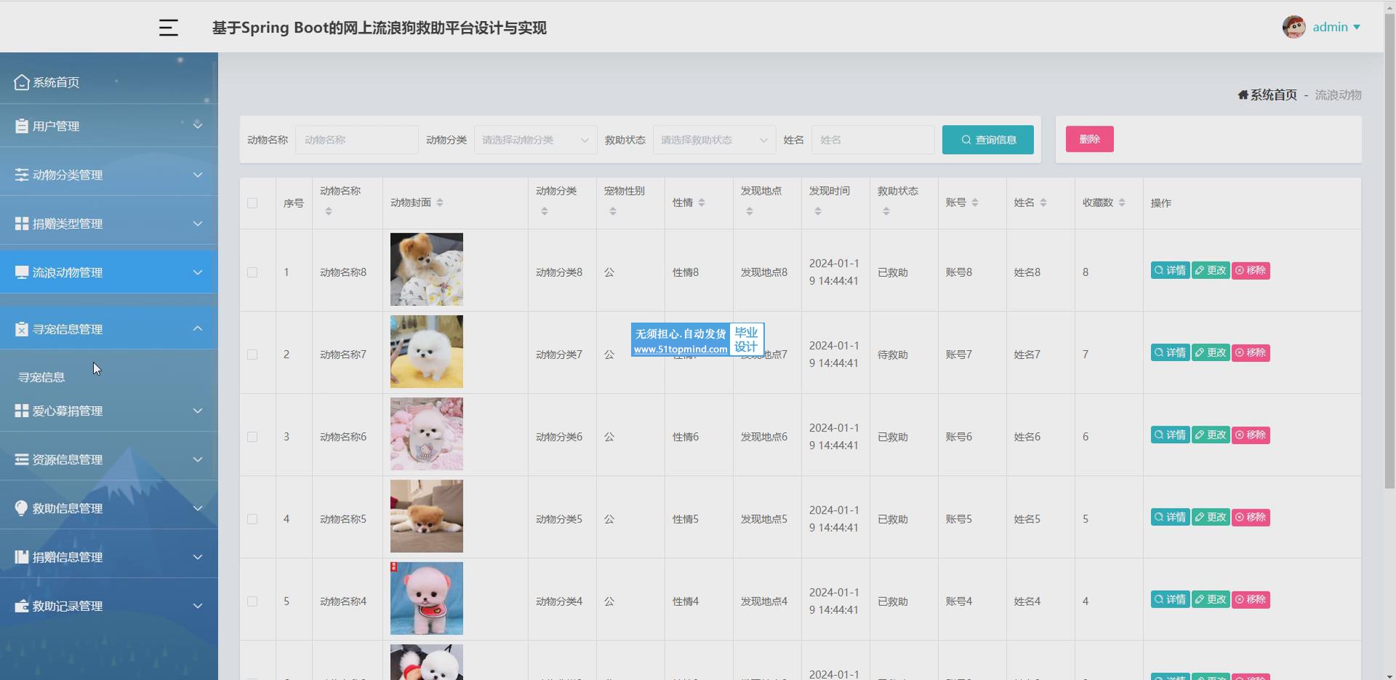This screenshot has width=1396, height=680.
Task: Expand the 流浪动物管理 chevron
Action: point(198,272)
